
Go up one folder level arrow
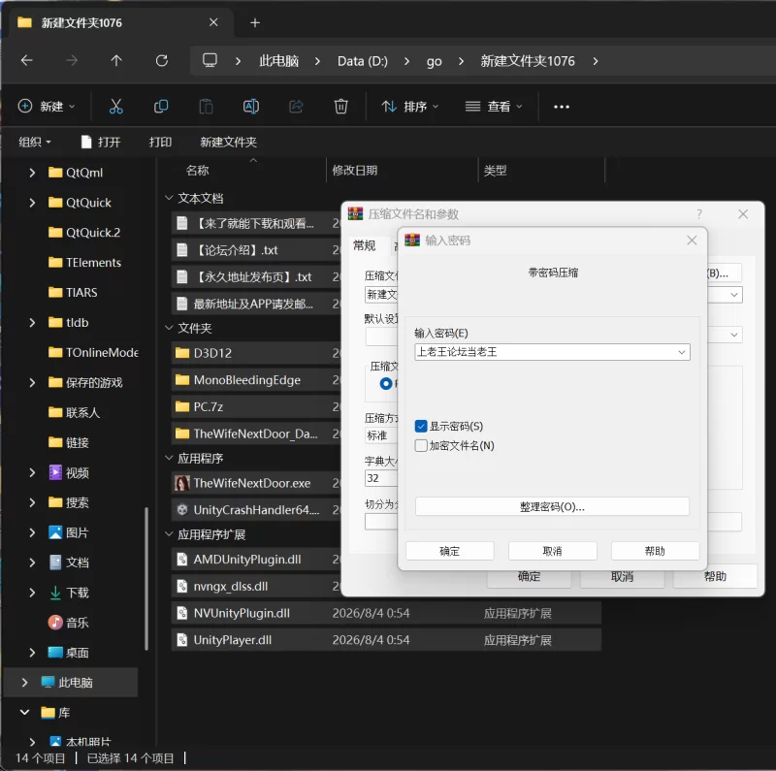(116, 60)
